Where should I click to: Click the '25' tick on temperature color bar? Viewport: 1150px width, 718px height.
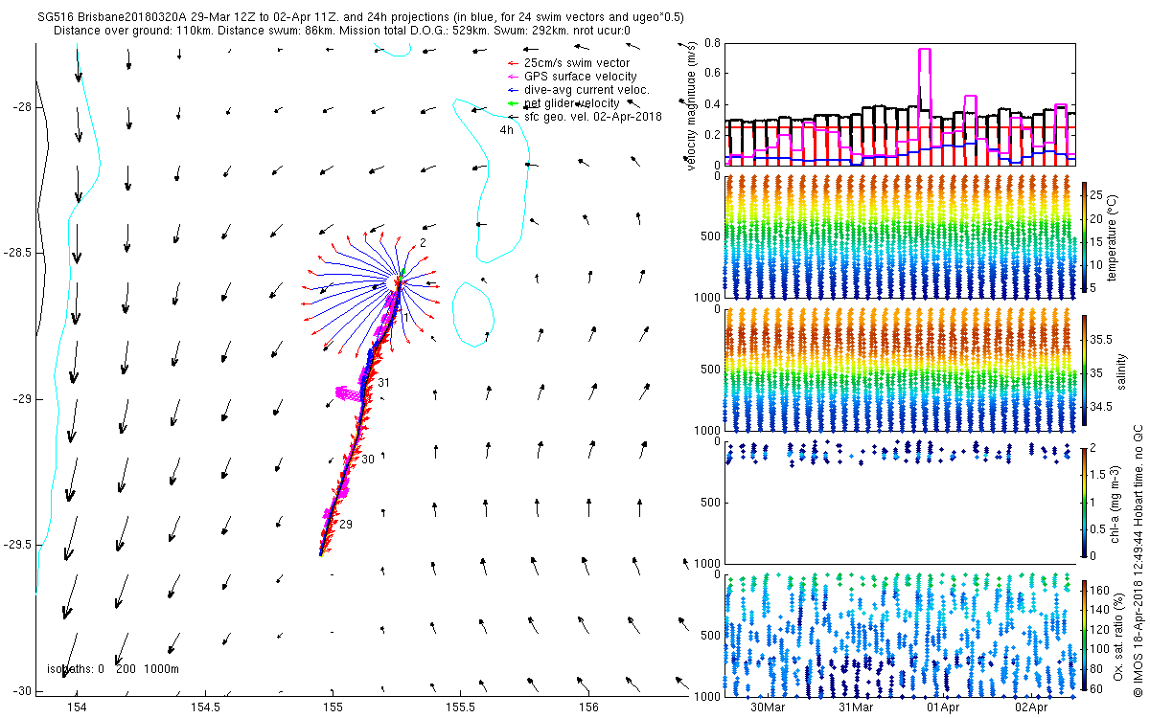[x=1097, y=193]
